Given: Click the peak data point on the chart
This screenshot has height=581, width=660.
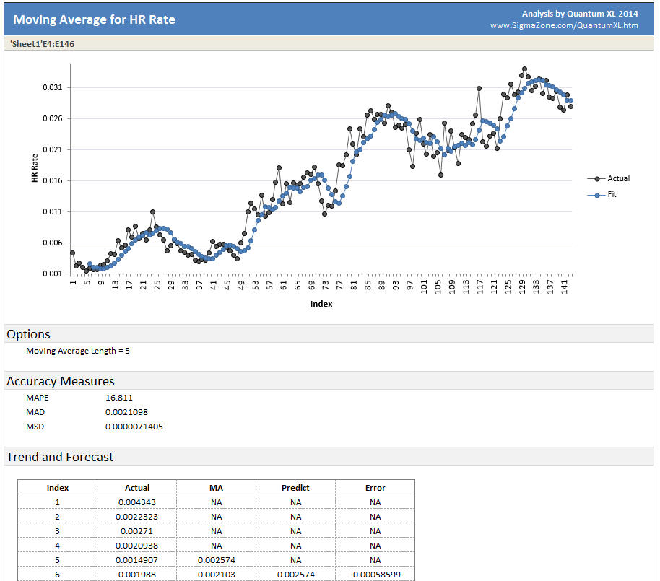Looking at the screenshot, I should pos(524,68).
